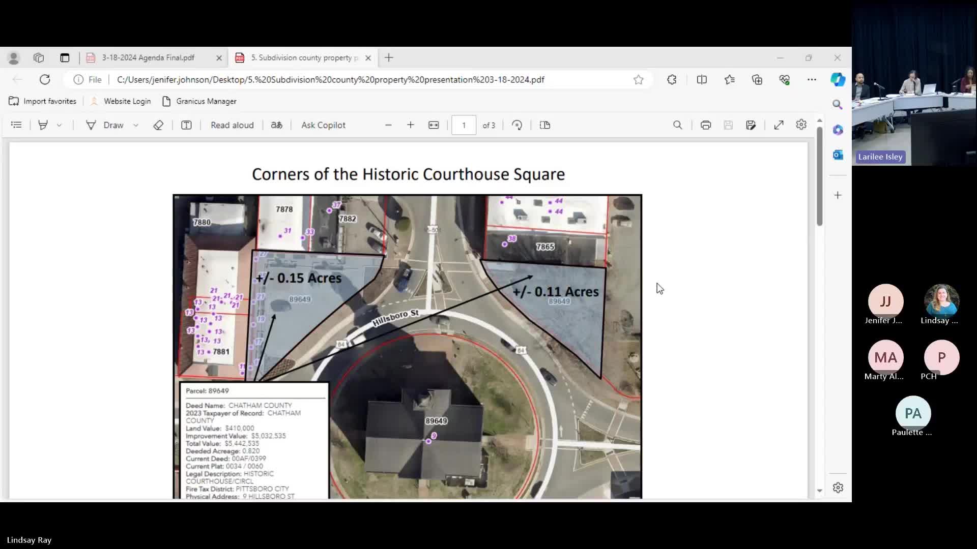
Task: Reload the current page
Action: [45, 80]
